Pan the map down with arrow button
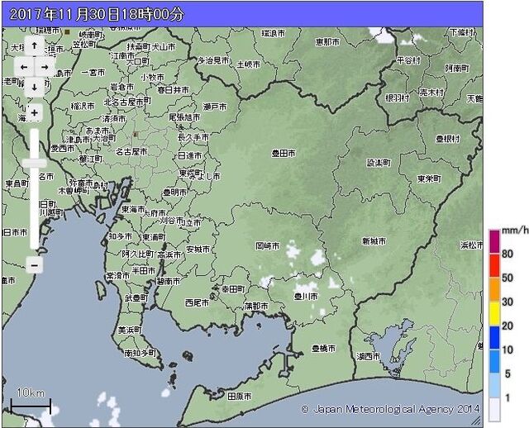529x428 pixels. (34, 88)
